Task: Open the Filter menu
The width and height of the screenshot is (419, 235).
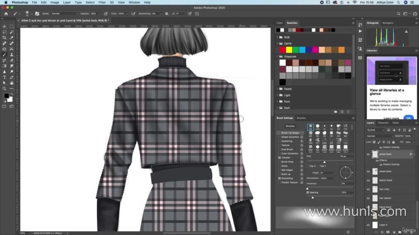Action: (x=102, y=3)
